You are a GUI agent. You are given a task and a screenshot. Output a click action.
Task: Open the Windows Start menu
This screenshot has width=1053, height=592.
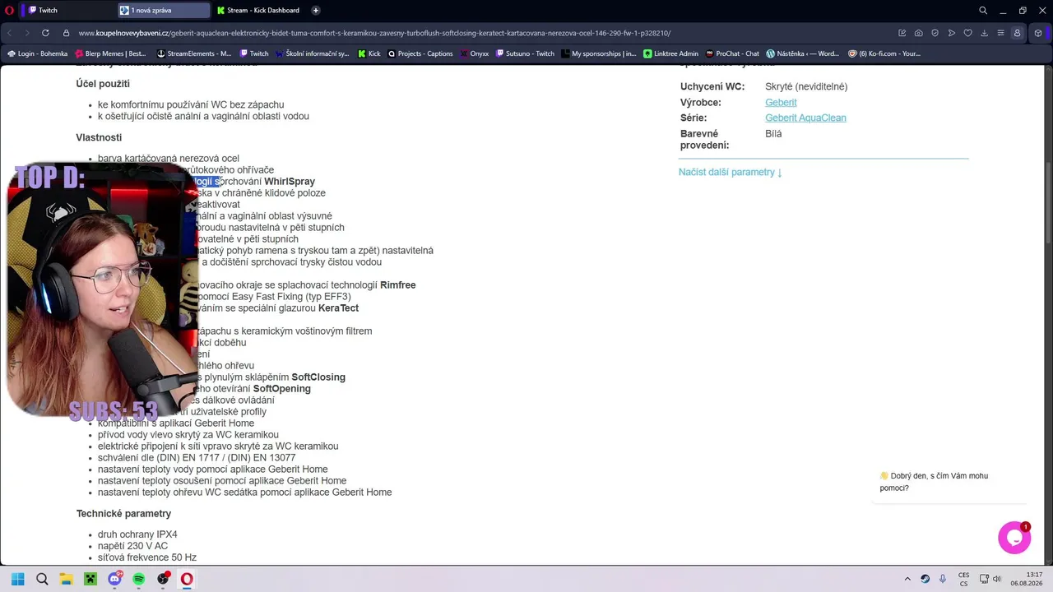pos(17,579)
